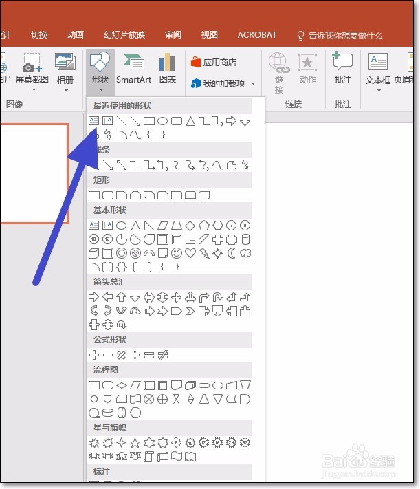
Task: Insert a 图表 chart
Action: [x=168, y=69]
